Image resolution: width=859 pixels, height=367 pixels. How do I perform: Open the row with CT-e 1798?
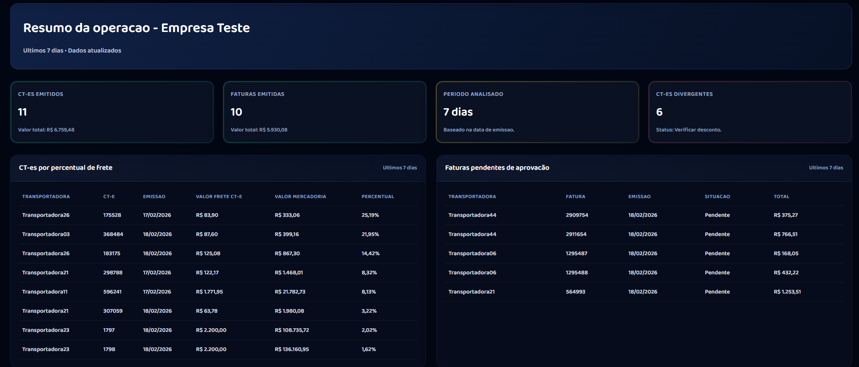tap(109, 350)
